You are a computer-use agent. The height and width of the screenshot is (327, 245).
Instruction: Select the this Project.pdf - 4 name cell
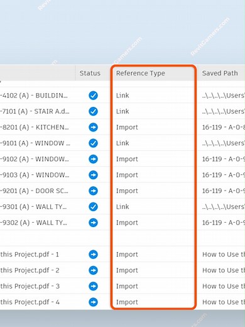click(x=30, y=302)
